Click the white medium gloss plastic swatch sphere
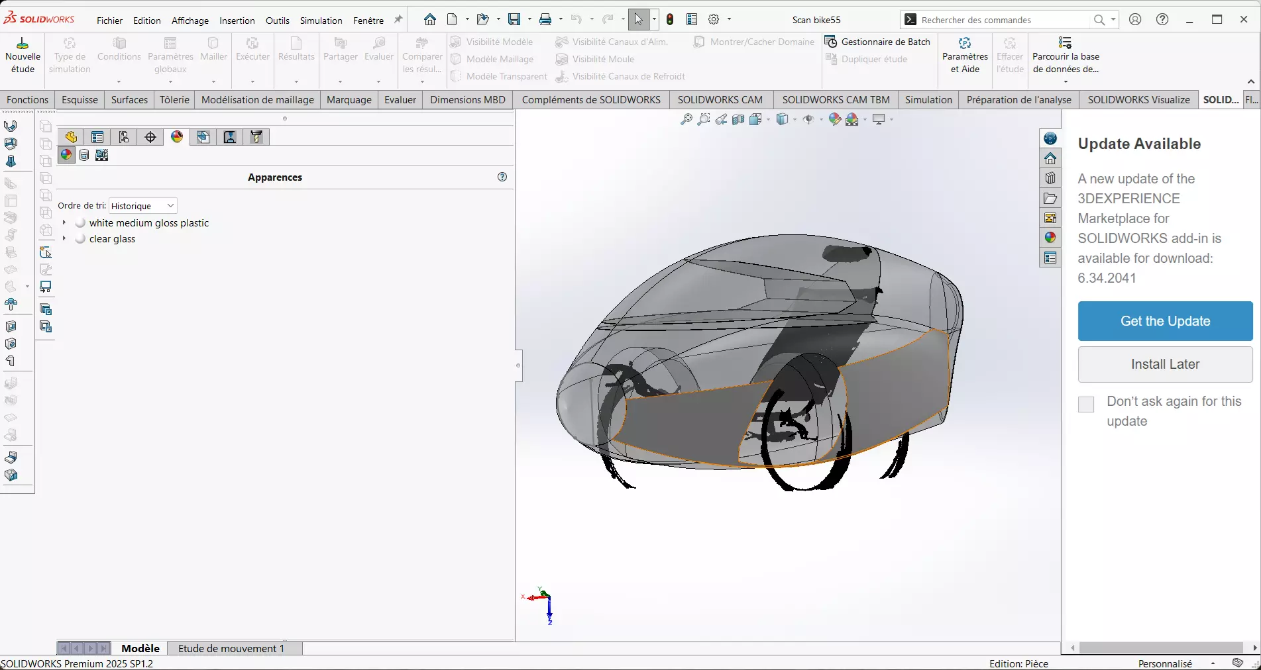This screenshot has width=1261, height=670. coord(80,222)
